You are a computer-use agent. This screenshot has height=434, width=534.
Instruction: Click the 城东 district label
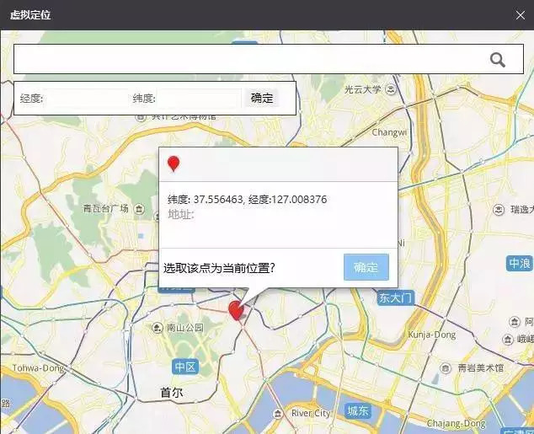pos(358,410)
